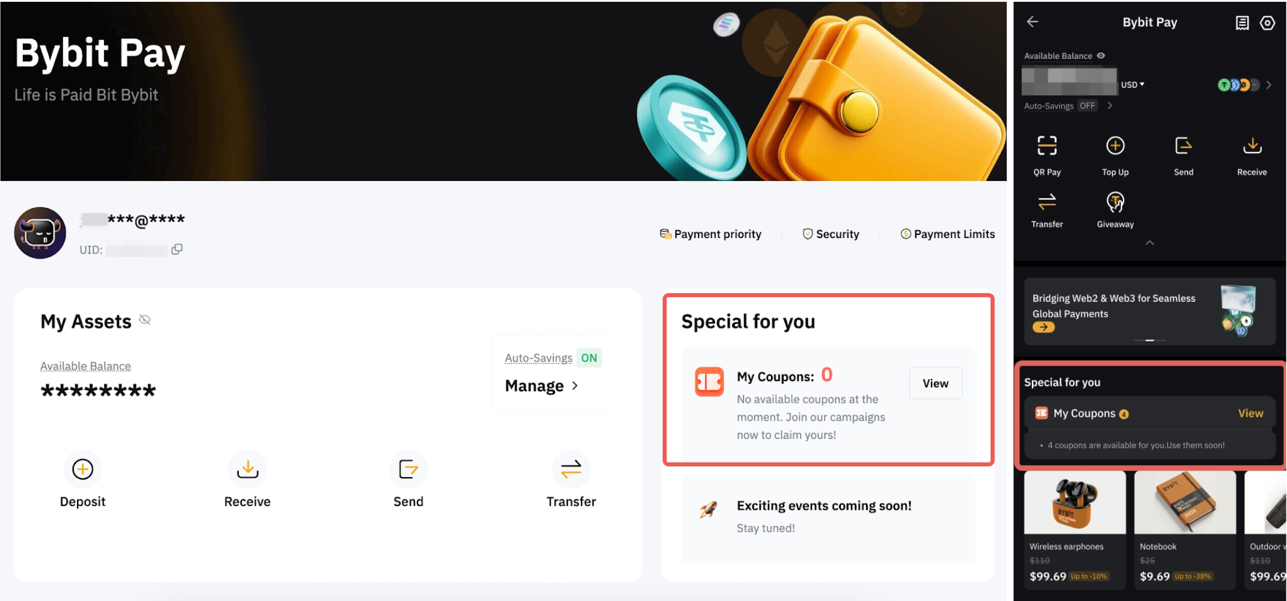Copy the UID with the copy icon

tap(177, 249)
